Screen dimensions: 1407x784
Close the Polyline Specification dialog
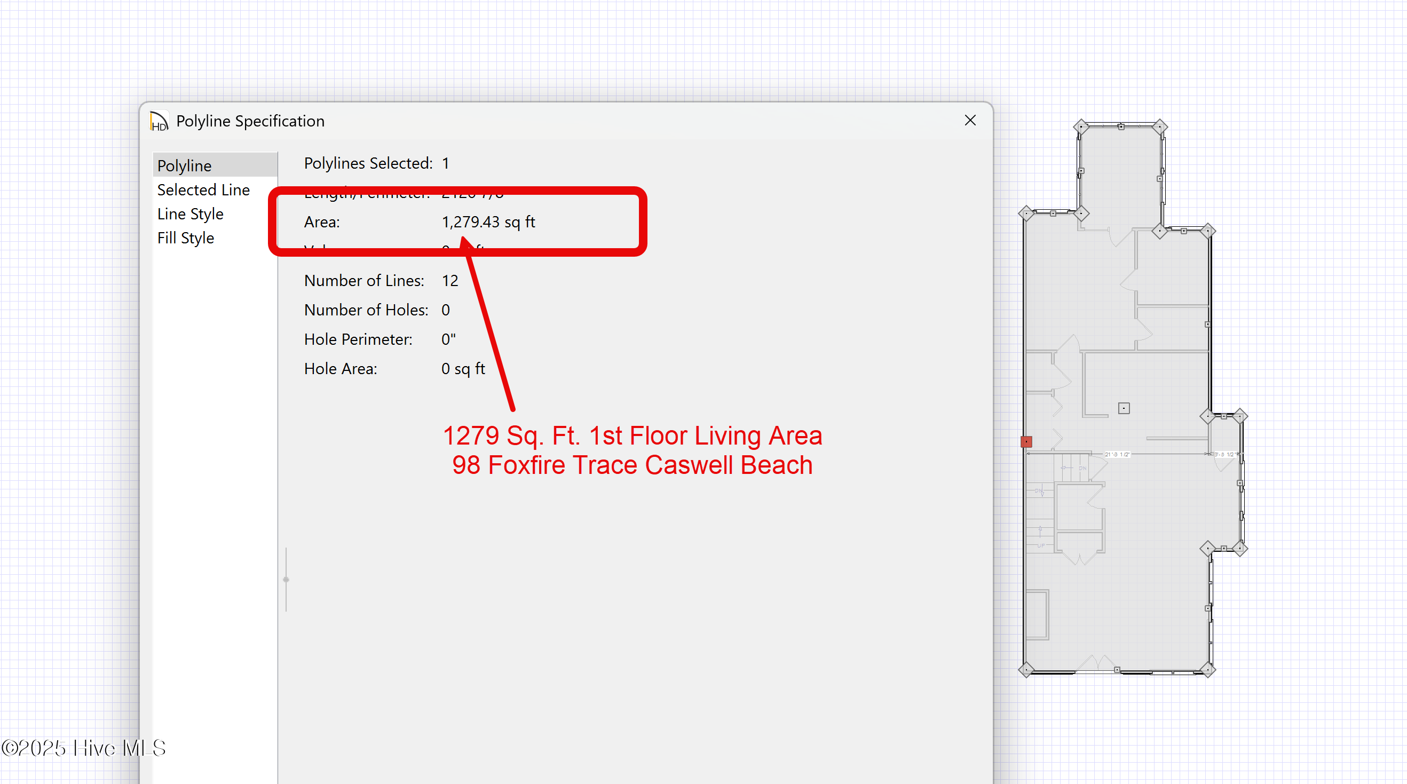click(x=970, y=120)
